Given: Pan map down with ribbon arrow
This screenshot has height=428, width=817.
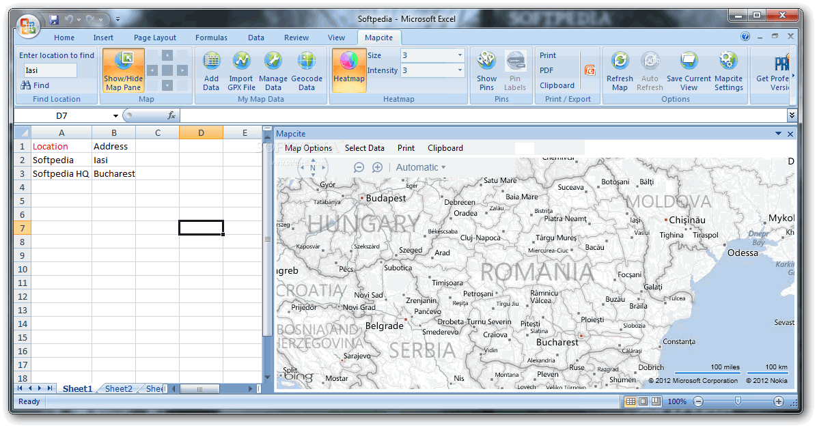Looking at the screenshot, I should tap(167, 85).
